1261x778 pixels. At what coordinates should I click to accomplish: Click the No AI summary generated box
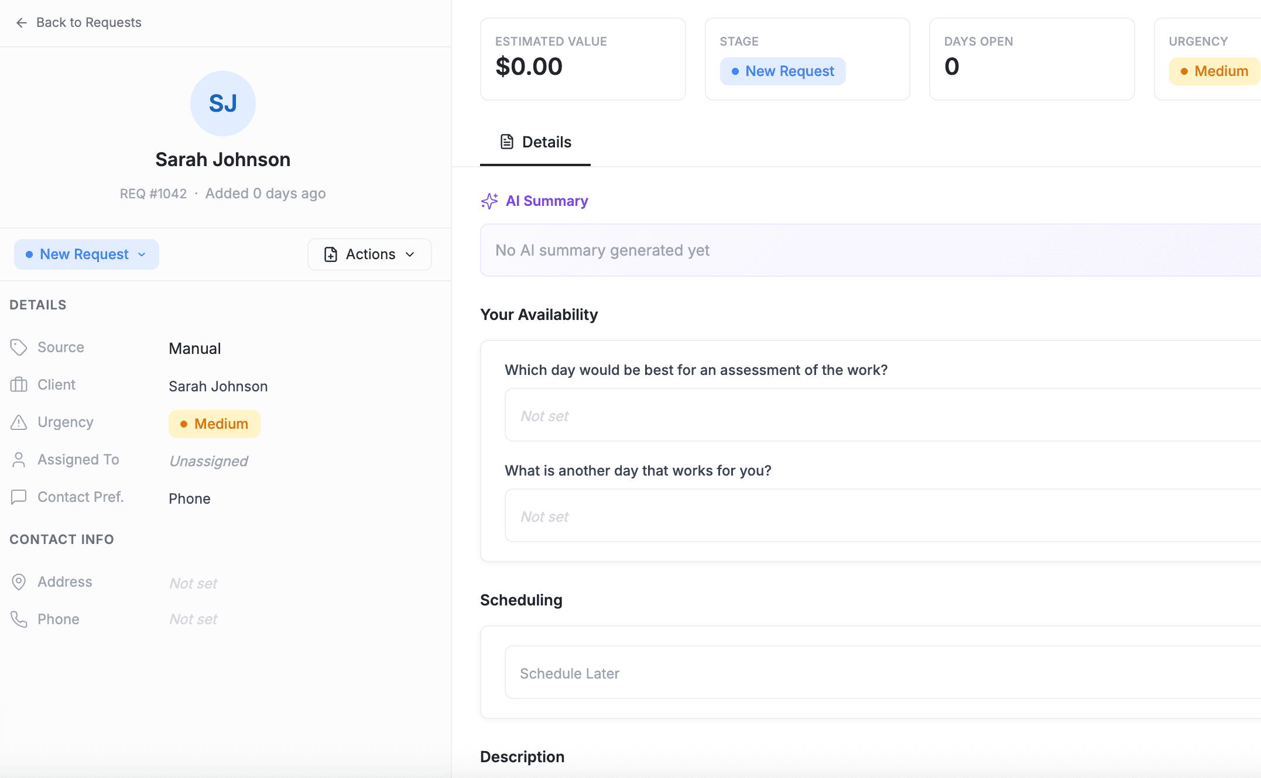coord(871,250)
